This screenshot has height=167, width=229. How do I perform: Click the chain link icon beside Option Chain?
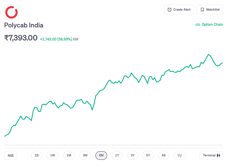(198, 25)
